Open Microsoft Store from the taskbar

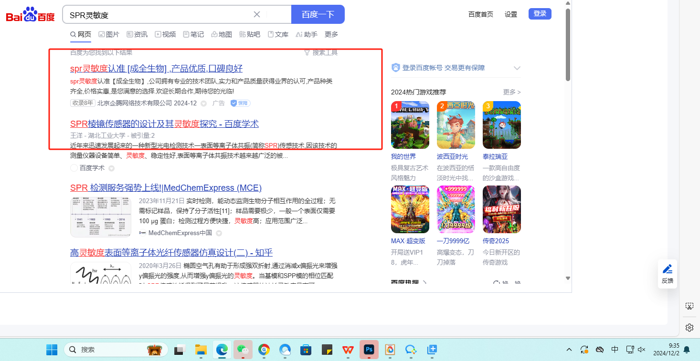(x=306, y=350)
